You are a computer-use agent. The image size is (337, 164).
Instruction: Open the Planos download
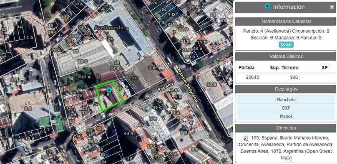click(286, 117)
